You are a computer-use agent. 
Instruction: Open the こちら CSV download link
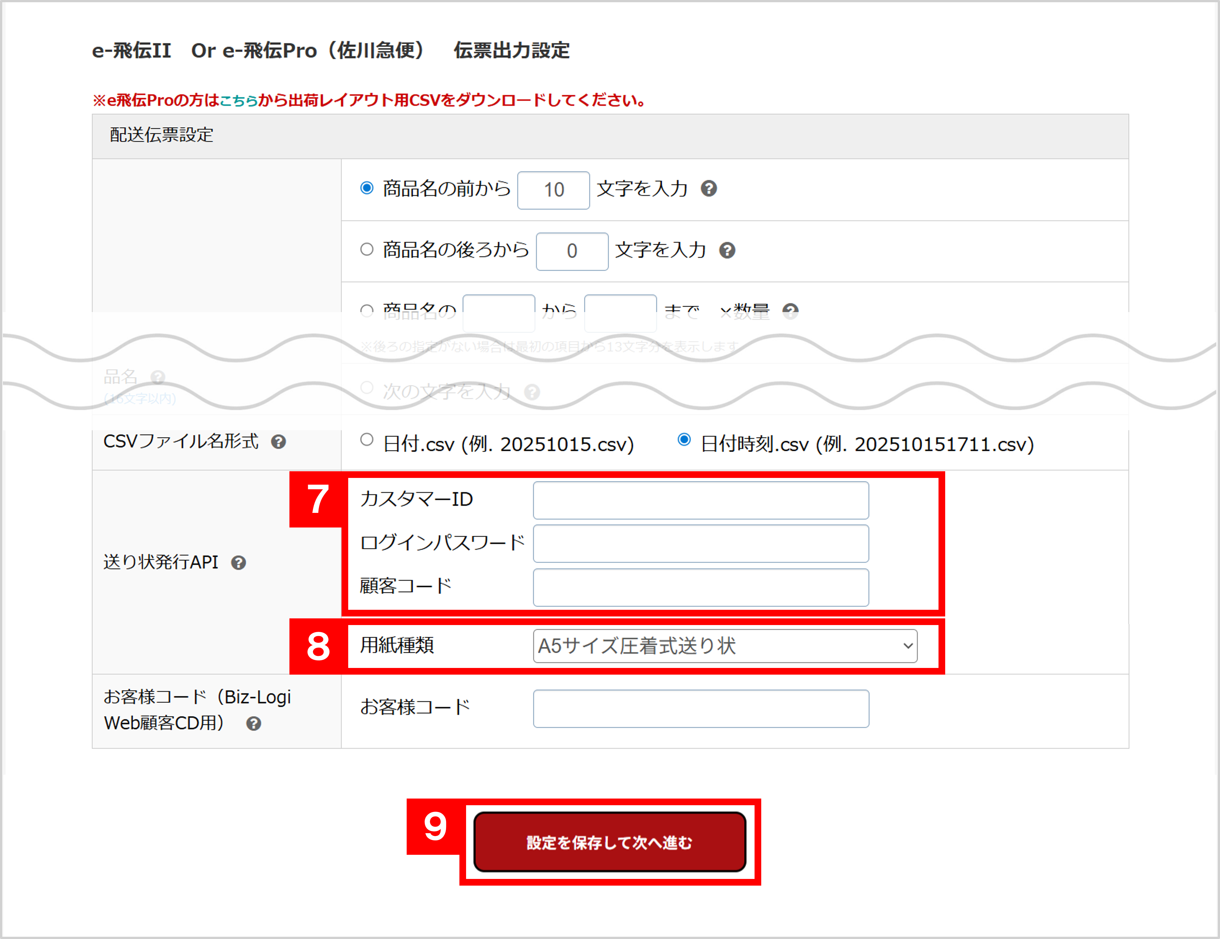tap(238, 100)
